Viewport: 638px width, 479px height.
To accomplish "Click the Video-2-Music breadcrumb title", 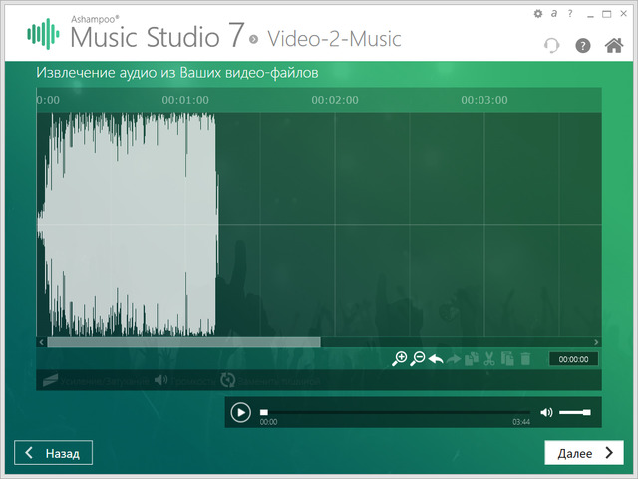I will 333,39.
